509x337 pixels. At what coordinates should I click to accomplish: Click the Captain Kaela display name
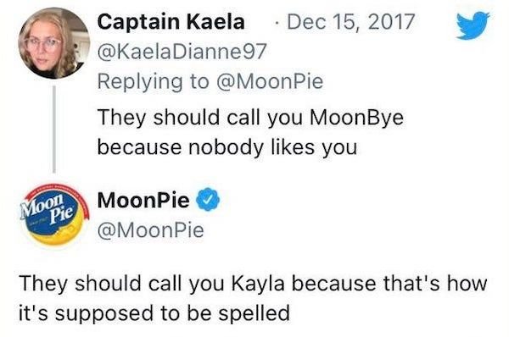(x=171, y=22)
